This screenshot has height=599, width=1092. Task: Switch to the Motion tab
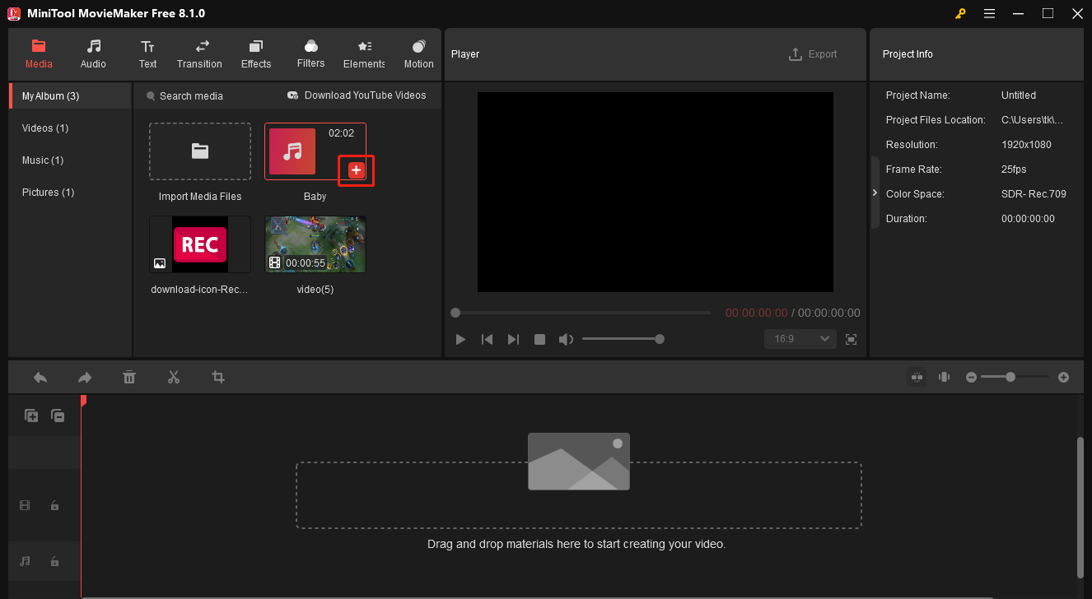(x=418, y=54)
